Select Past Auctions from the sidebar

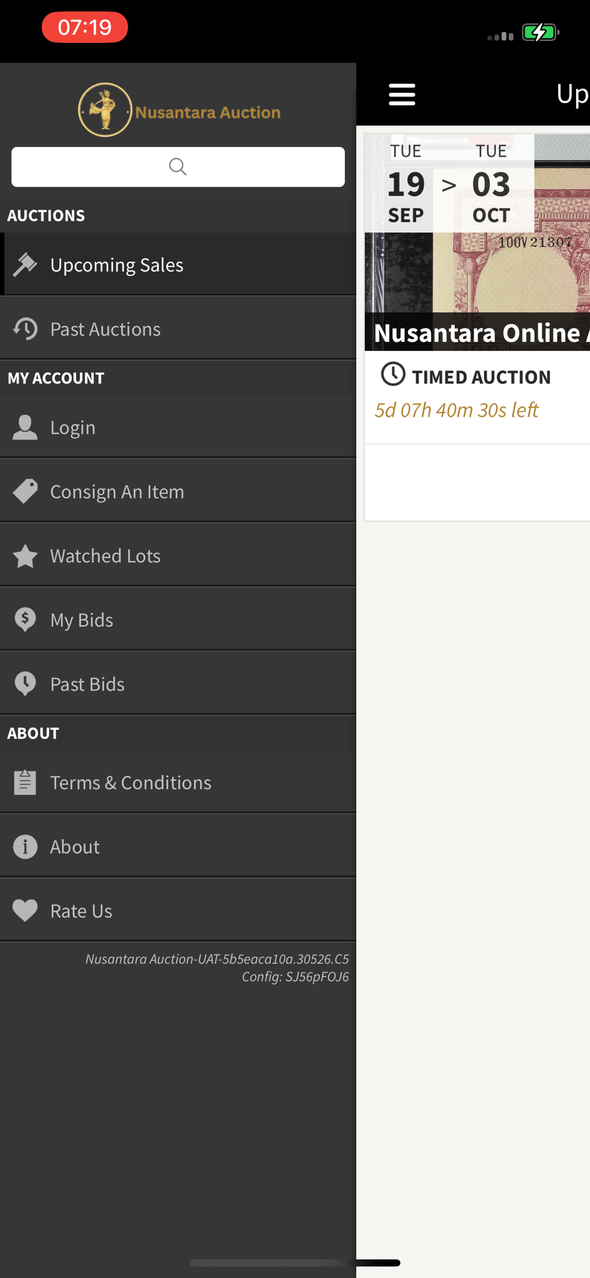[x=105, y=329]
